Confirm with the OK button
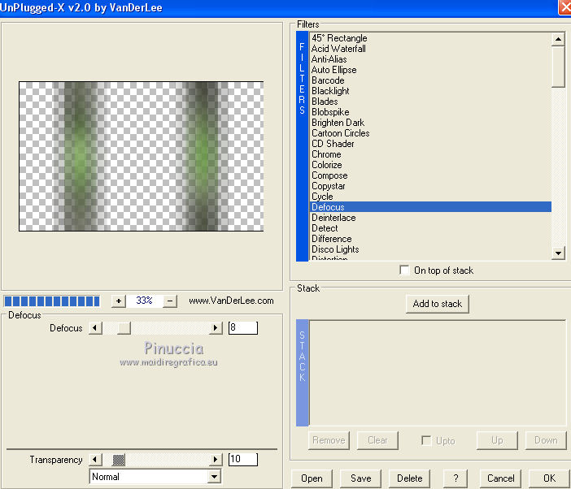The width and height of the screenshot is (571, 489). point(549,478)
